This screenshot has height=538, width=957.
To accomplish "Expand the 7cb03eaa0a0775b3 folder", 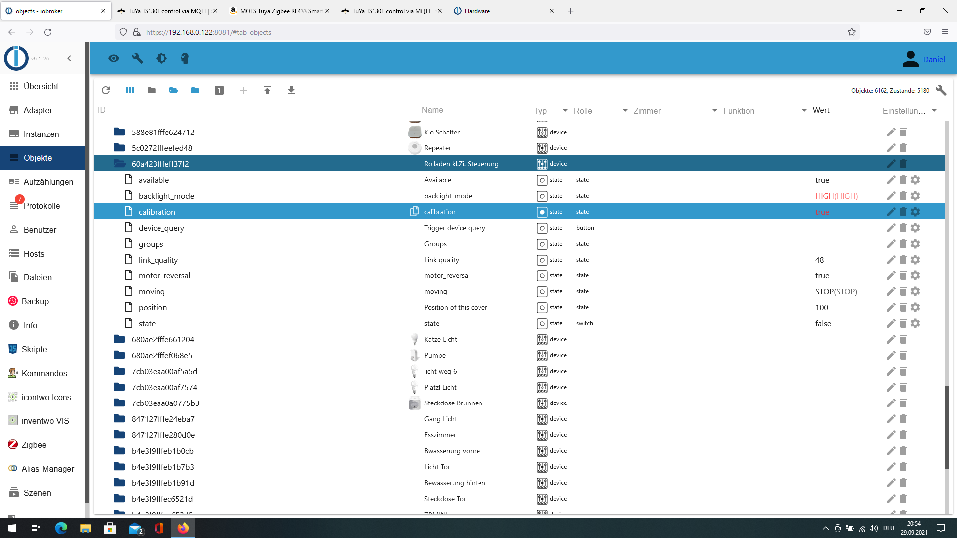I will (119, 403).
